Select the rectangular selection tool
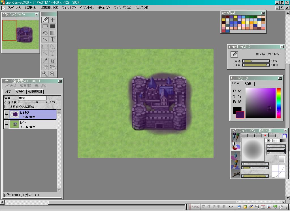Viewport: 290px width, 211px height. pyautogui.click(x=45, y=47)
